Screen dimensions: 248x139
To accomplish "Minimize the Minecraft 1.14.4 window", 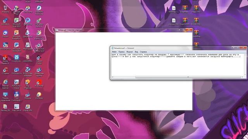I will coord(179,30).
